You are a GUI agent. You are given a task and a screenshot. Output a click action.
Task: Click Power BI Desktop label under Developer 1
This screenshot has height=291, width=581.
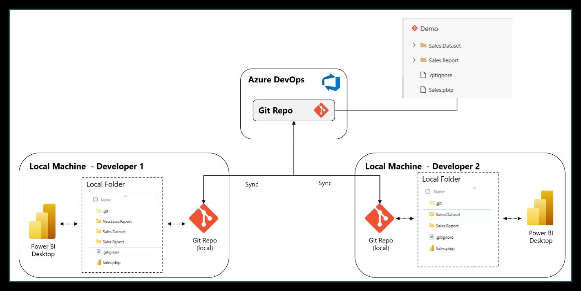pyautogui.click(x=42, y=250)
